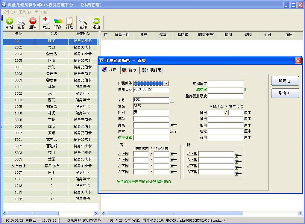
Task: Click the 会籍种类 column header
Action: pos(83,34)
